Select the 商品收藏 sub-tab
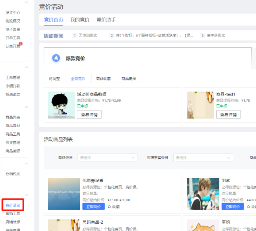 point(104,79)
